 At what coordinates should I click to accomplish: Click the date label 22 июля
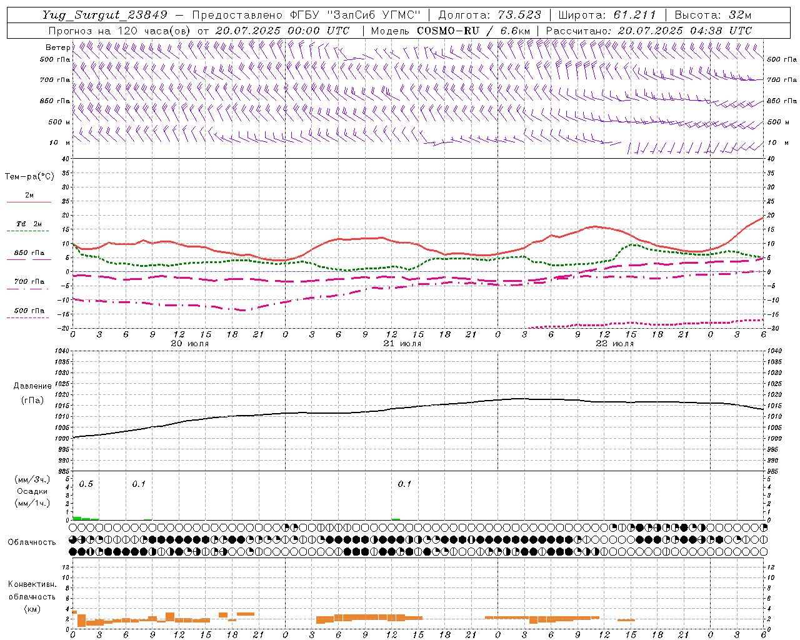coord(615,344)
